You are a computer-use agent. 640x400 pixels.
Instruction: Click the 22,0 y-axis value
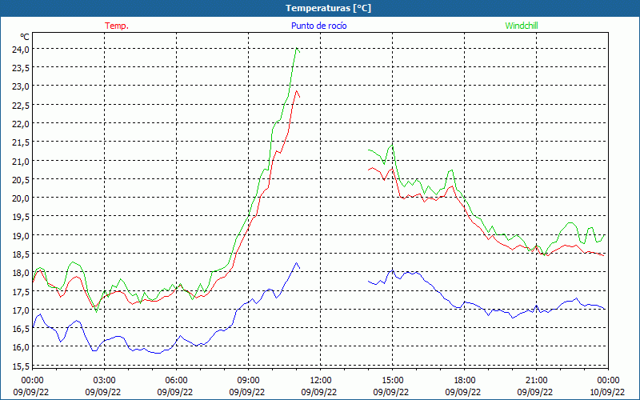coord(21,124)
